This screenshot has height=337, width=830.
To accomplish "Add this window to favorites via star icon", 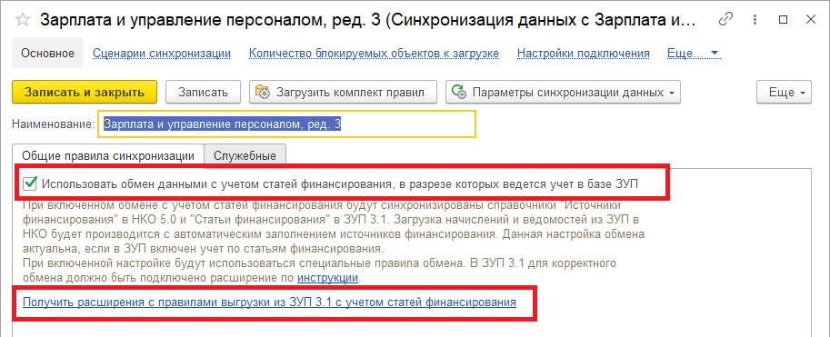I will click(23, 20).
